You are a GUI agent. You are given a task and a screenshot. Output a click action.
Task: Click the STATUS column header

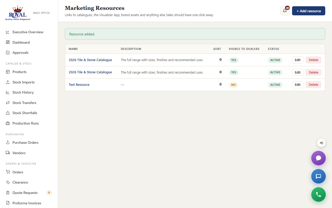pos(273,49)
